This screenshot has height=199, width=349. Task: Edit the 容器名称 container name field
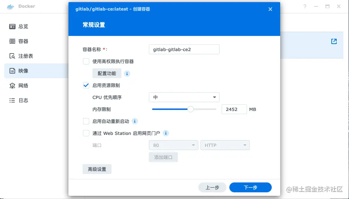[184, 49]
